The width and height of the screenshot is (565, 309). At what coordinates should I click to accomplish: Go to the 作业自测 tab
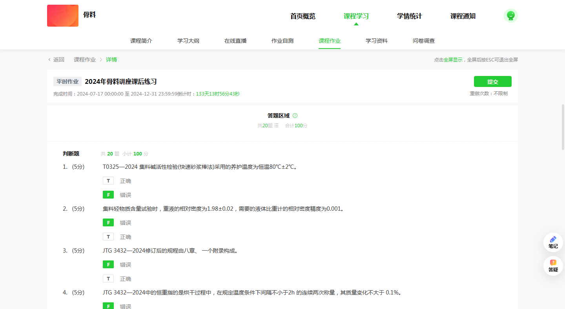(x=282, y=41)
